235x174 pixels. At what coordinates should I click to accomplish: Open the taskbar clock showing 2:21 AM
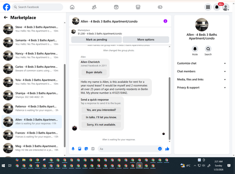(219, 166)
